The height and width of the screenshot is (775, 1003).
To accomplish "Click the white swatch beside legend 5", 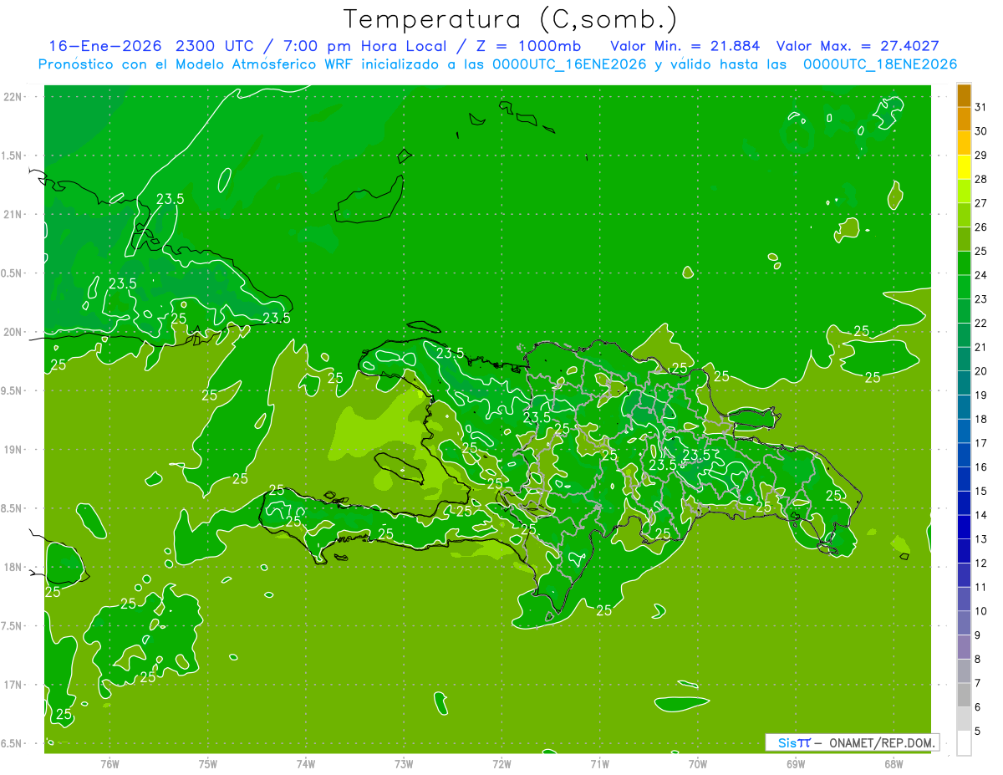I will pyautogui.click(x=964, y=742).
